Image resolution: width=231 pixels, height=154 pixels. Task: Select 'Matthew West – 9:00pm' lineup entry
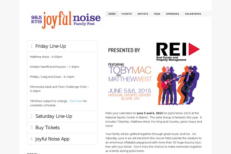(x=46, y=57)
